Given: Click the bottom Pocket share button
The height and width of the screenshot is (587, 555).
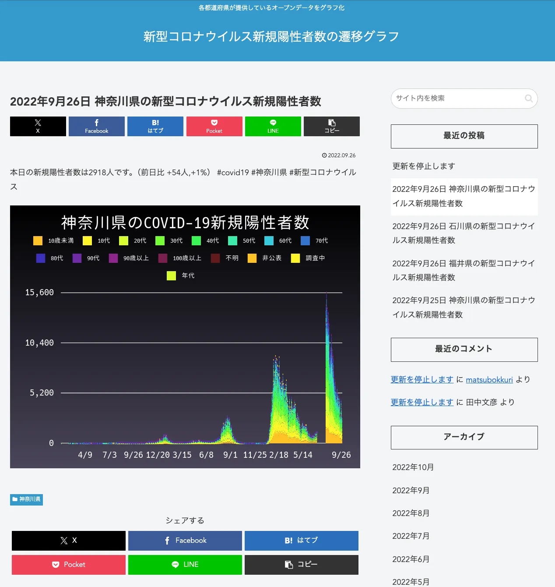Looking at the screenshot, I should pos(69,565).
